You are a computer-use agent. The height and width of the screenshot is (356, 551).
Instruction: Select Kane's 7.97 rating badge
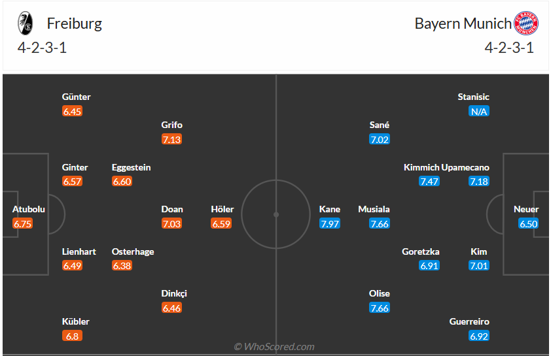[x=330, y=223]
